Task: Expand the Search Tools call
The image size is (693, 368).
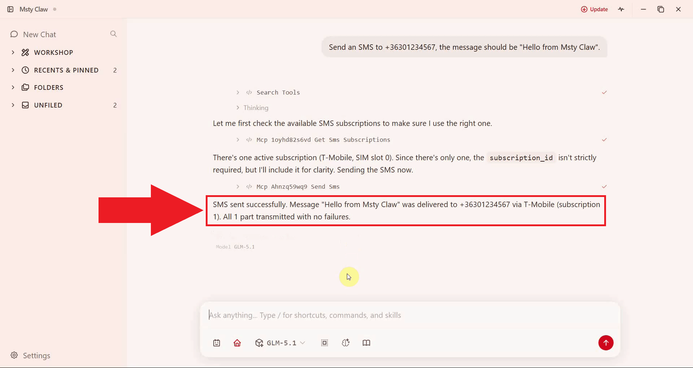Action: 238,92
